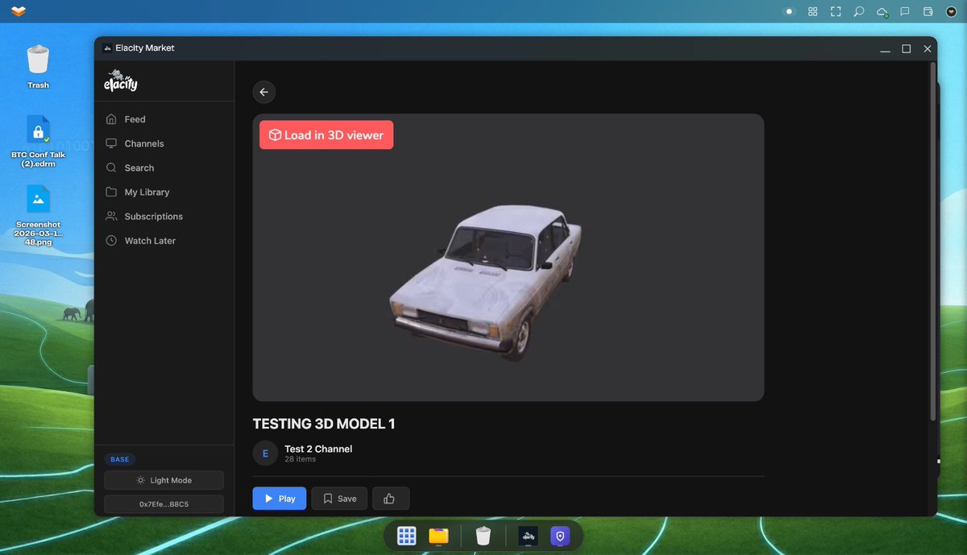Click the orange logo in top bar
967x555 pixels.
pos(19,11)
